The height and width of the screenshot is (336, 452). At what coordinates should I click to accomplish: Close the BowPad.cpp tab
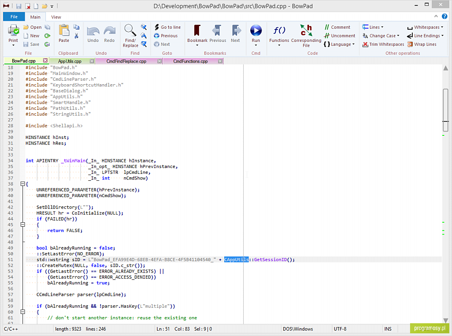click(45, 60)
